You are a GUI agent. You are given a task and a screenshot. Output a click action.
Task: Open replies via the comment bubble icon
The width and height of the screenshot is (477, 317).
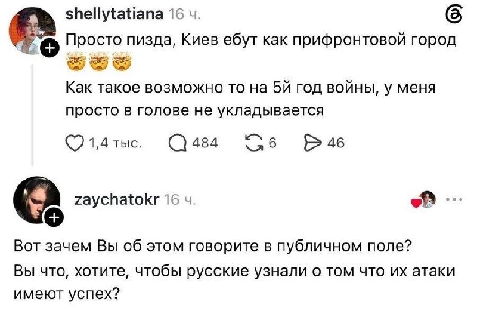[x=178, y=143]
